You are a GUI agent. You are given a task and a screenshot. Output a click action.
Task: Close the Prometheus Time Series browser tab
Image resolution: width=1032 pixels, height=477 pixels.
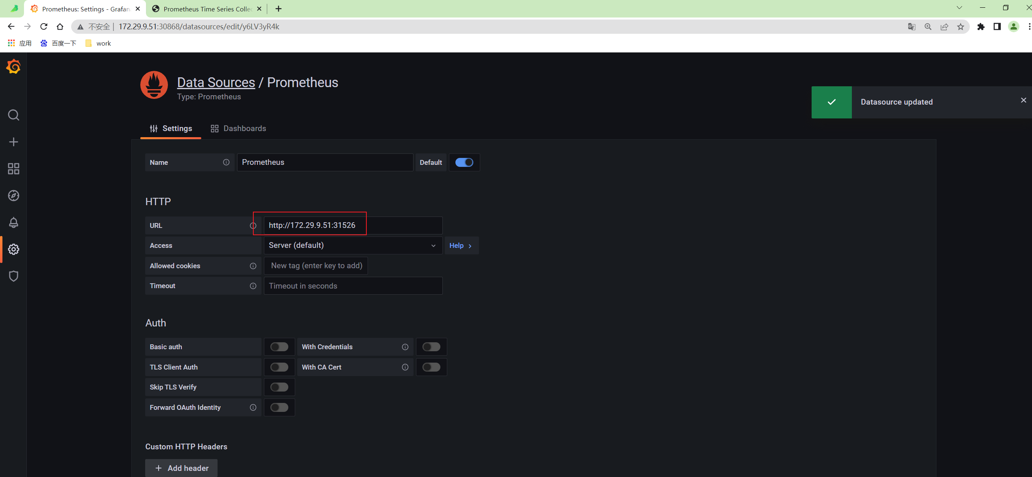coord(259,9)
